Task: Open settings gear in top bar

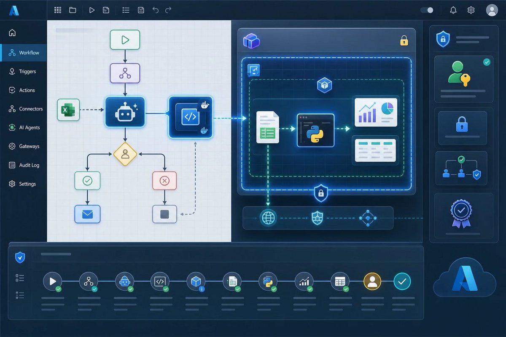Action: coord(471,10)
